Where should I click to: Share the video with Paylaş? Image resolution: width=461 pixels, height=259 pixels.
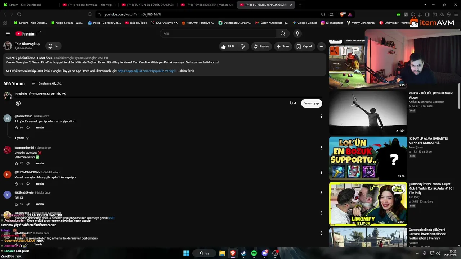click(261, 46)
